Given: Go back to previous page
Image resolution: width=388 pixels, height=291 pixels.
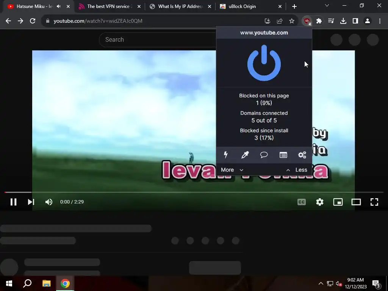Looking at the screenshot, I should pos(8,21).
